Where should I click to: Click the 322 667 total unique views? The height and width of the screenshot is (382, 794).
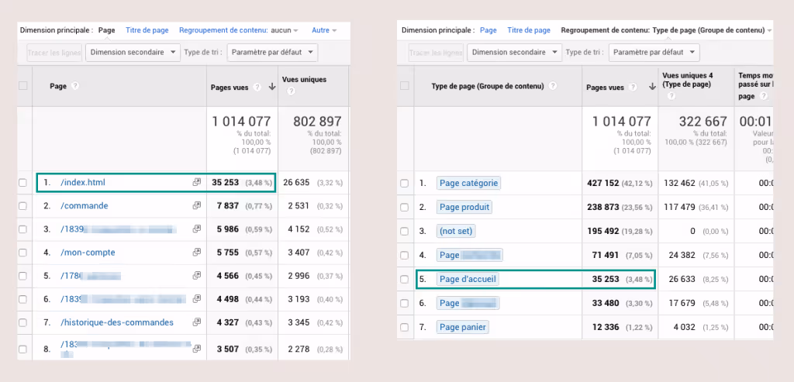pyautogui.click(x=703, y=122)
